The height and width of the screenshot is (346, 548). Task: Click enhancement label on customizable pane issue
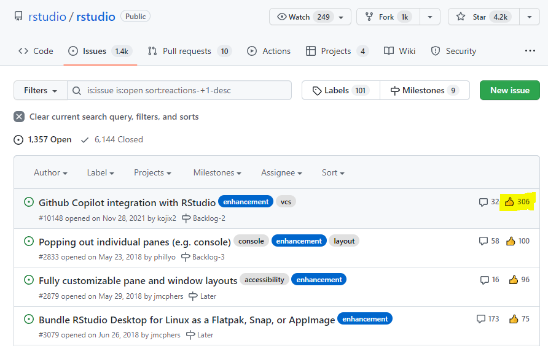pos(319,280)
